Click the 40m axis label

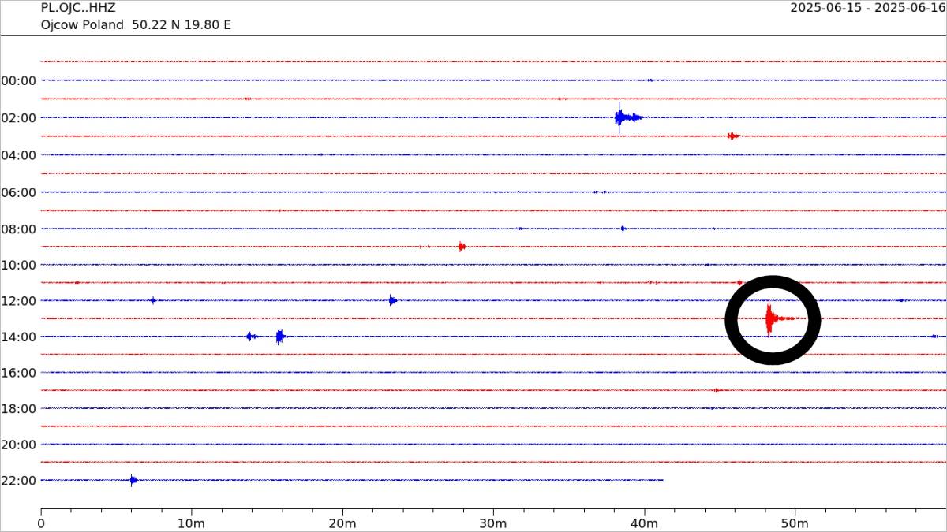[x=645, y=523]
